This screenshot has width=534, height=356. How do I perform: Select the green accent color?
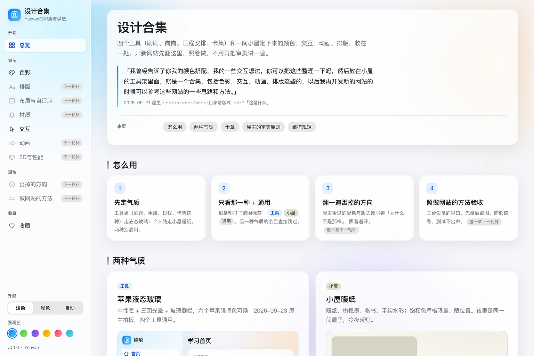24,333
